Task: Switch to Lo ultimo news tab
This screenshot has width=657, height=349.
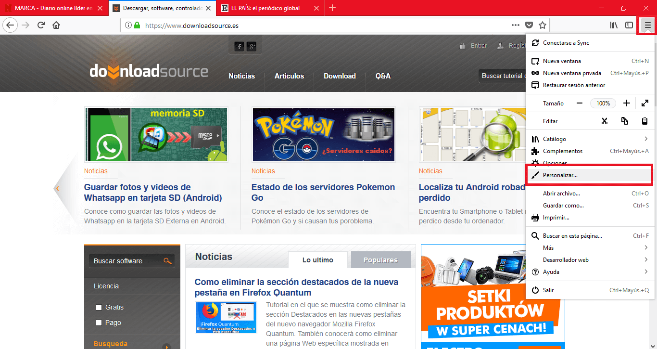Action: pos(318,260)
